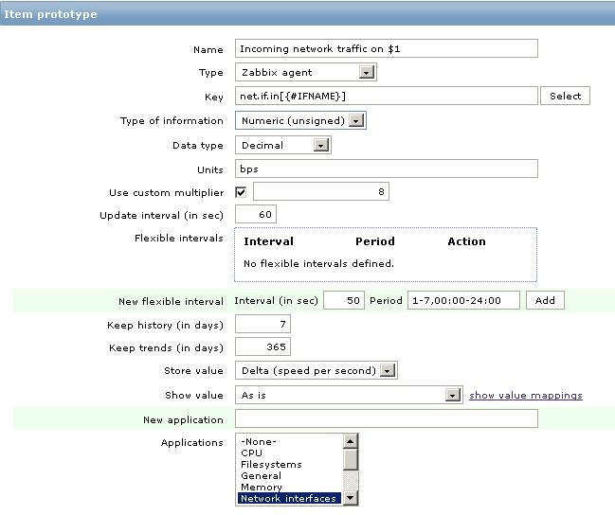Click the Select button next to Key
The image size is (615, 515).
[x=565, y=96]
